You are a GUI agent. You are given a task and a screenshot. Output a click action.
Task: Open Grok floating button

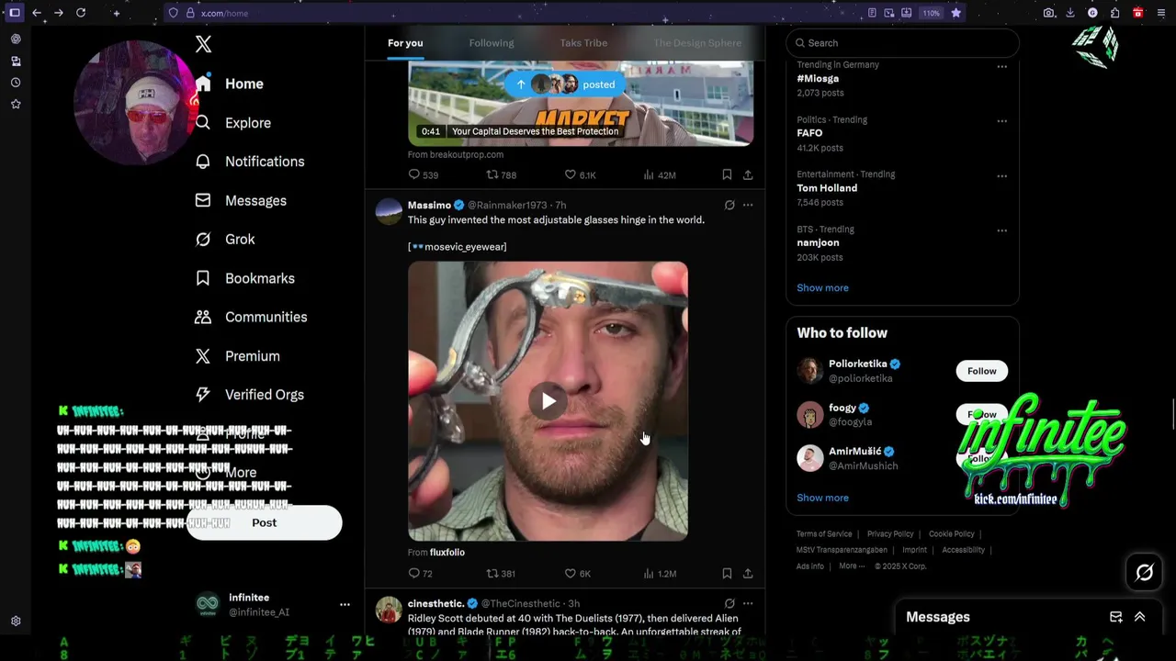(x=1144, y=573)
